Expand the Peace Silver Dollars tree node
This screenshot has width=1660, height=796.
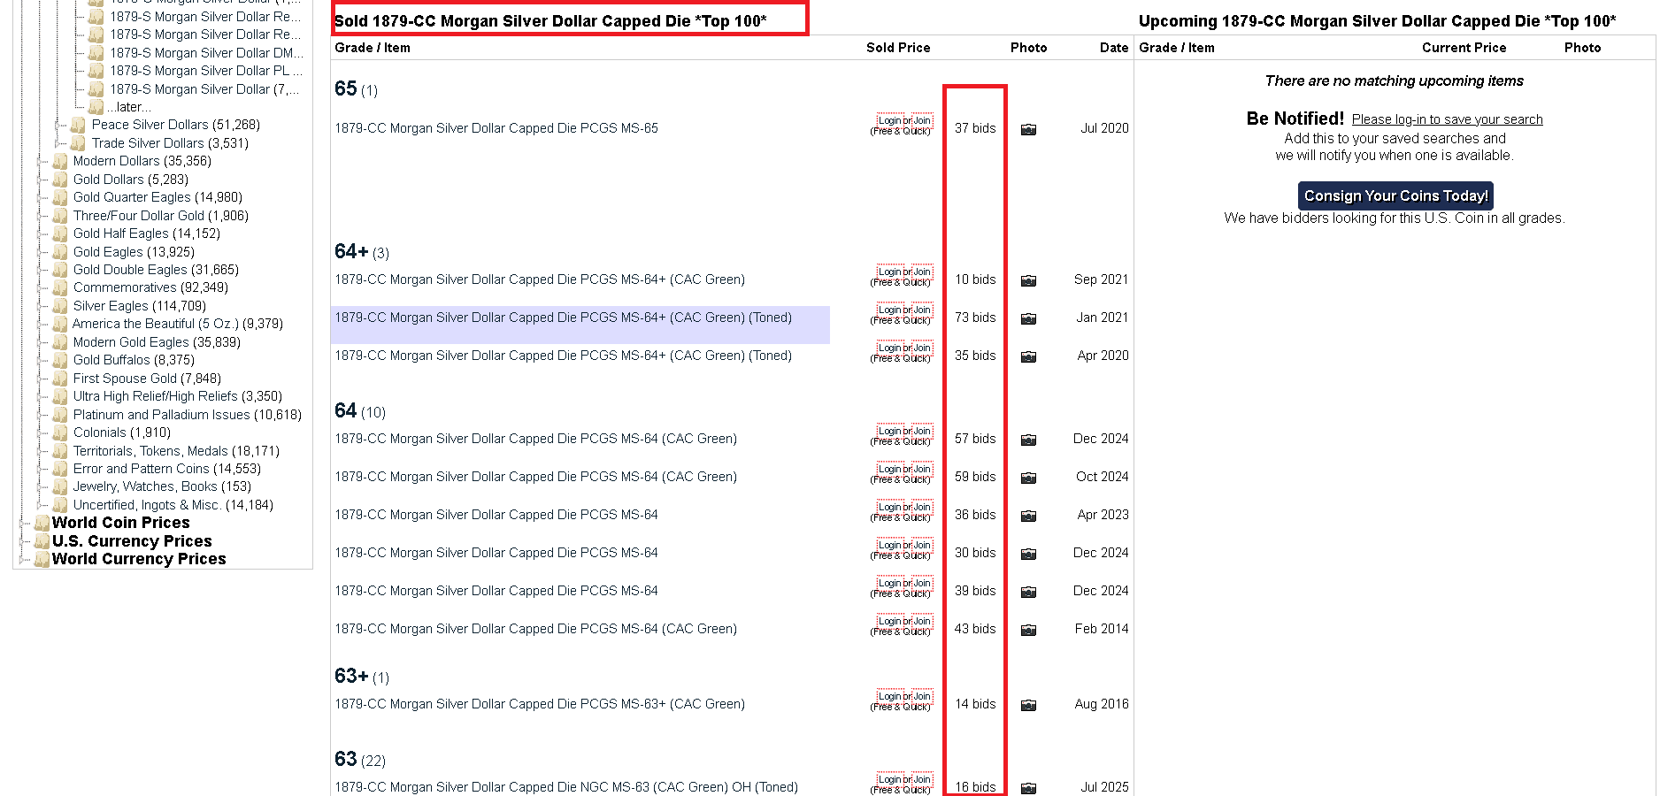[x=58, y=125]
